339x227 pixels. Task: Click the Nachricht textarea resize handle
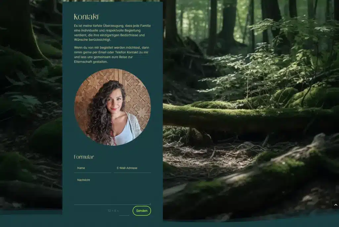click(x=150, y=204)
